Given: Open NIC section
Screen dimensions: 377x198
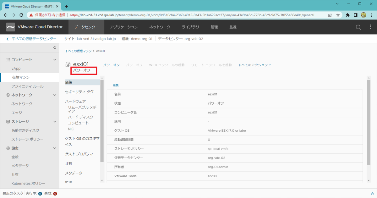Looking at the screenshot, I should (x=71, y=129).
